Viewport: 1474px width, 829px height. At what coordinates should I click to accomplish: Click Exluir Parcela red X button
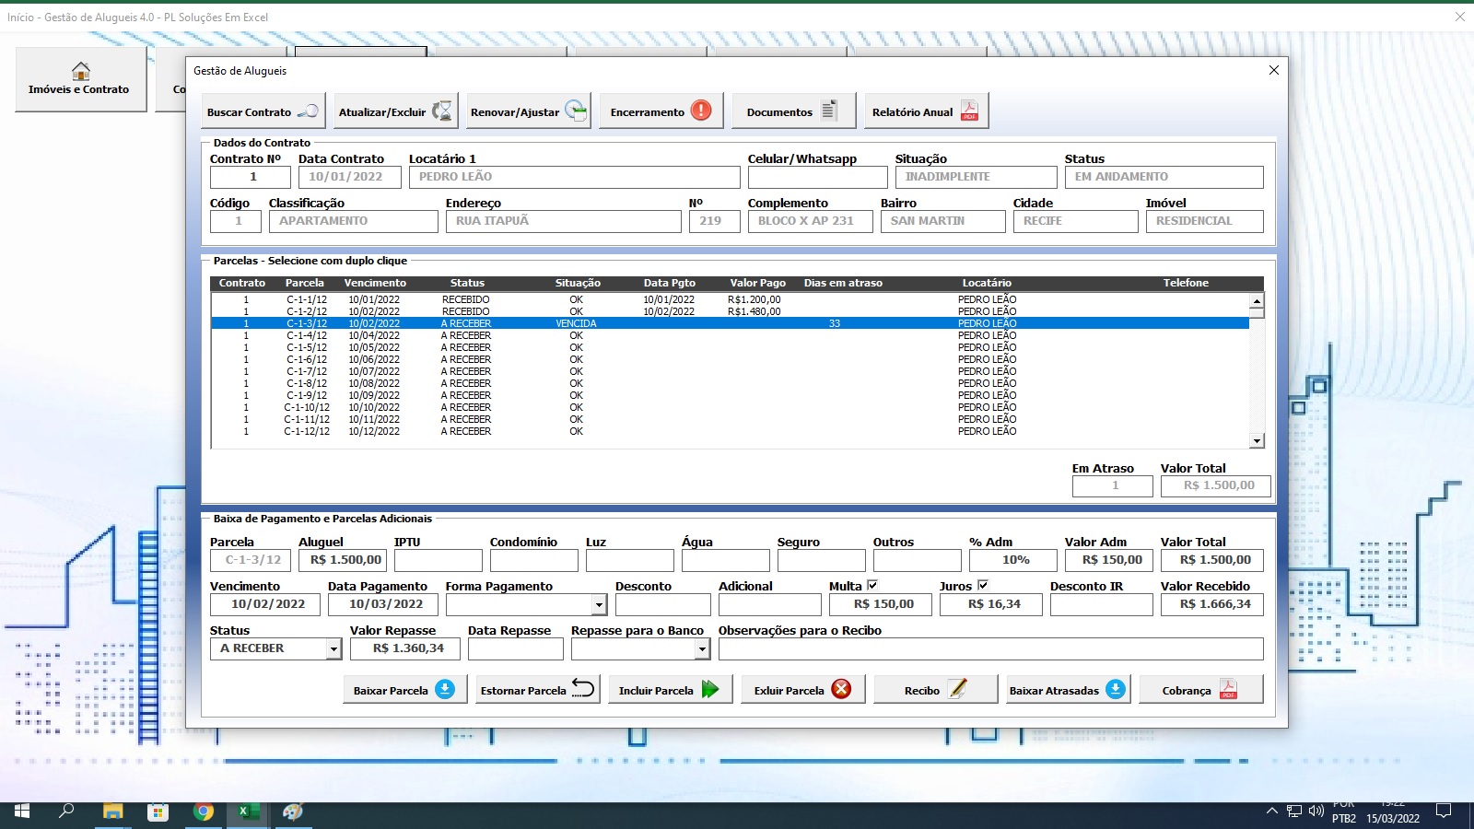tap(802, 690)
